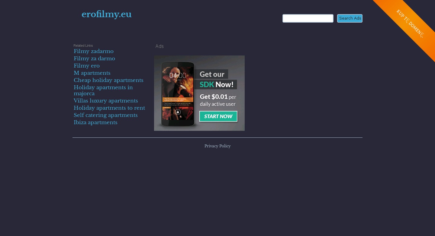435x236 pixels.
Task: Click the Get our SDK Now headline
Action: (216, 79)
